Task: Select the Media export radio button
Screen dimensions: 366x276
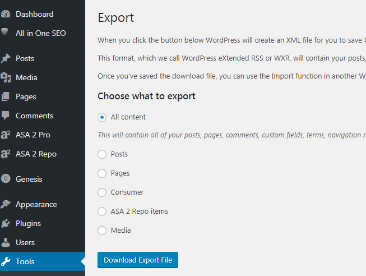Action: tap(102, 231)
